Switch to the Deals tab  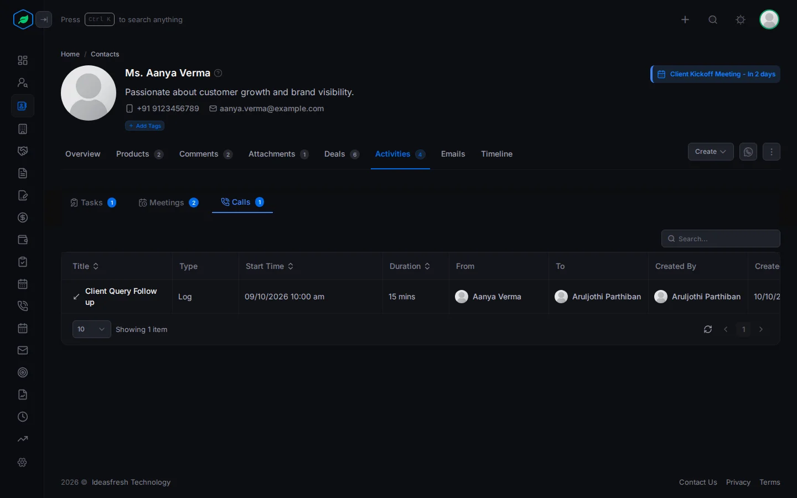pyautogui.click(x=341, y=154)
